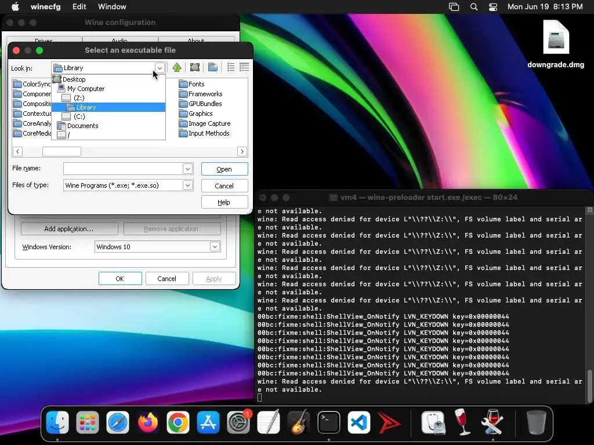Expand the File name dropdown arrow
Image resolution: width=594 pixels, height=445 pixels.
click(187, 169)
